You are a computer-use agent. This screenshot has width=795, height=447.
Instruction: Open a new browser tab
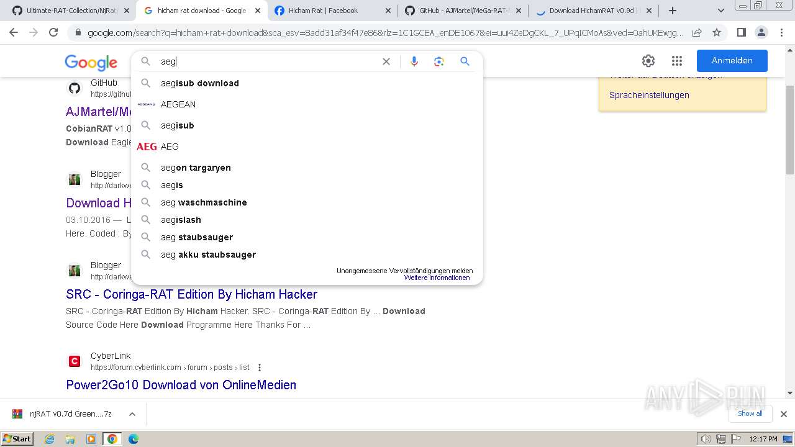pos(672,11)
